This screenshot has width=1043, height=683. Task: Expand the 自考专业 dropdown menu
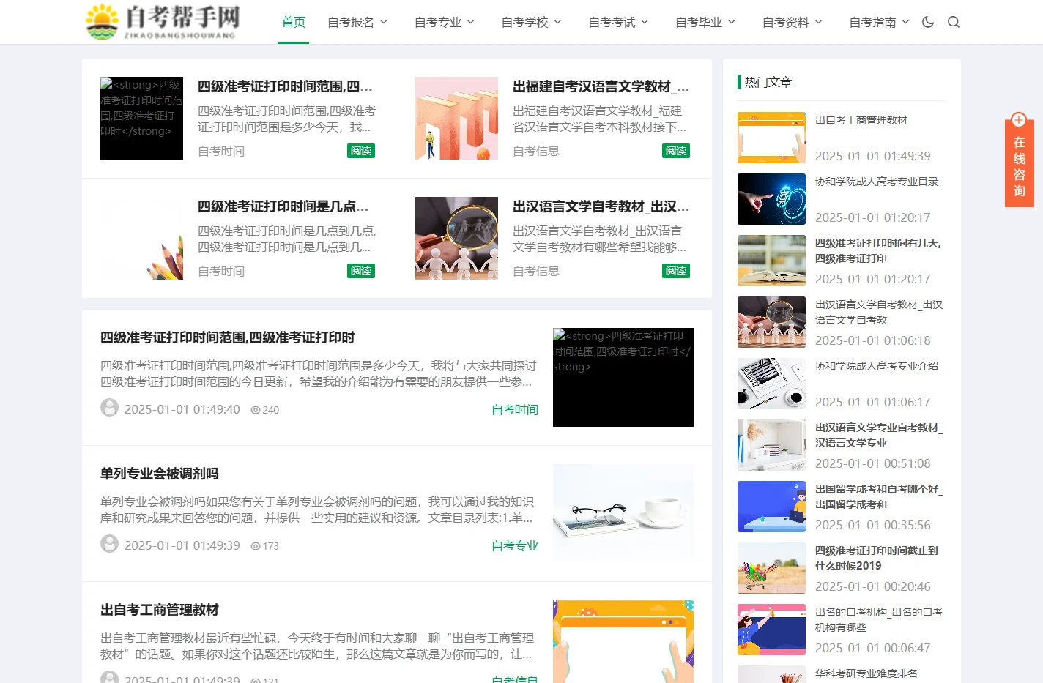pyautogui.click(x=445, y=22)
